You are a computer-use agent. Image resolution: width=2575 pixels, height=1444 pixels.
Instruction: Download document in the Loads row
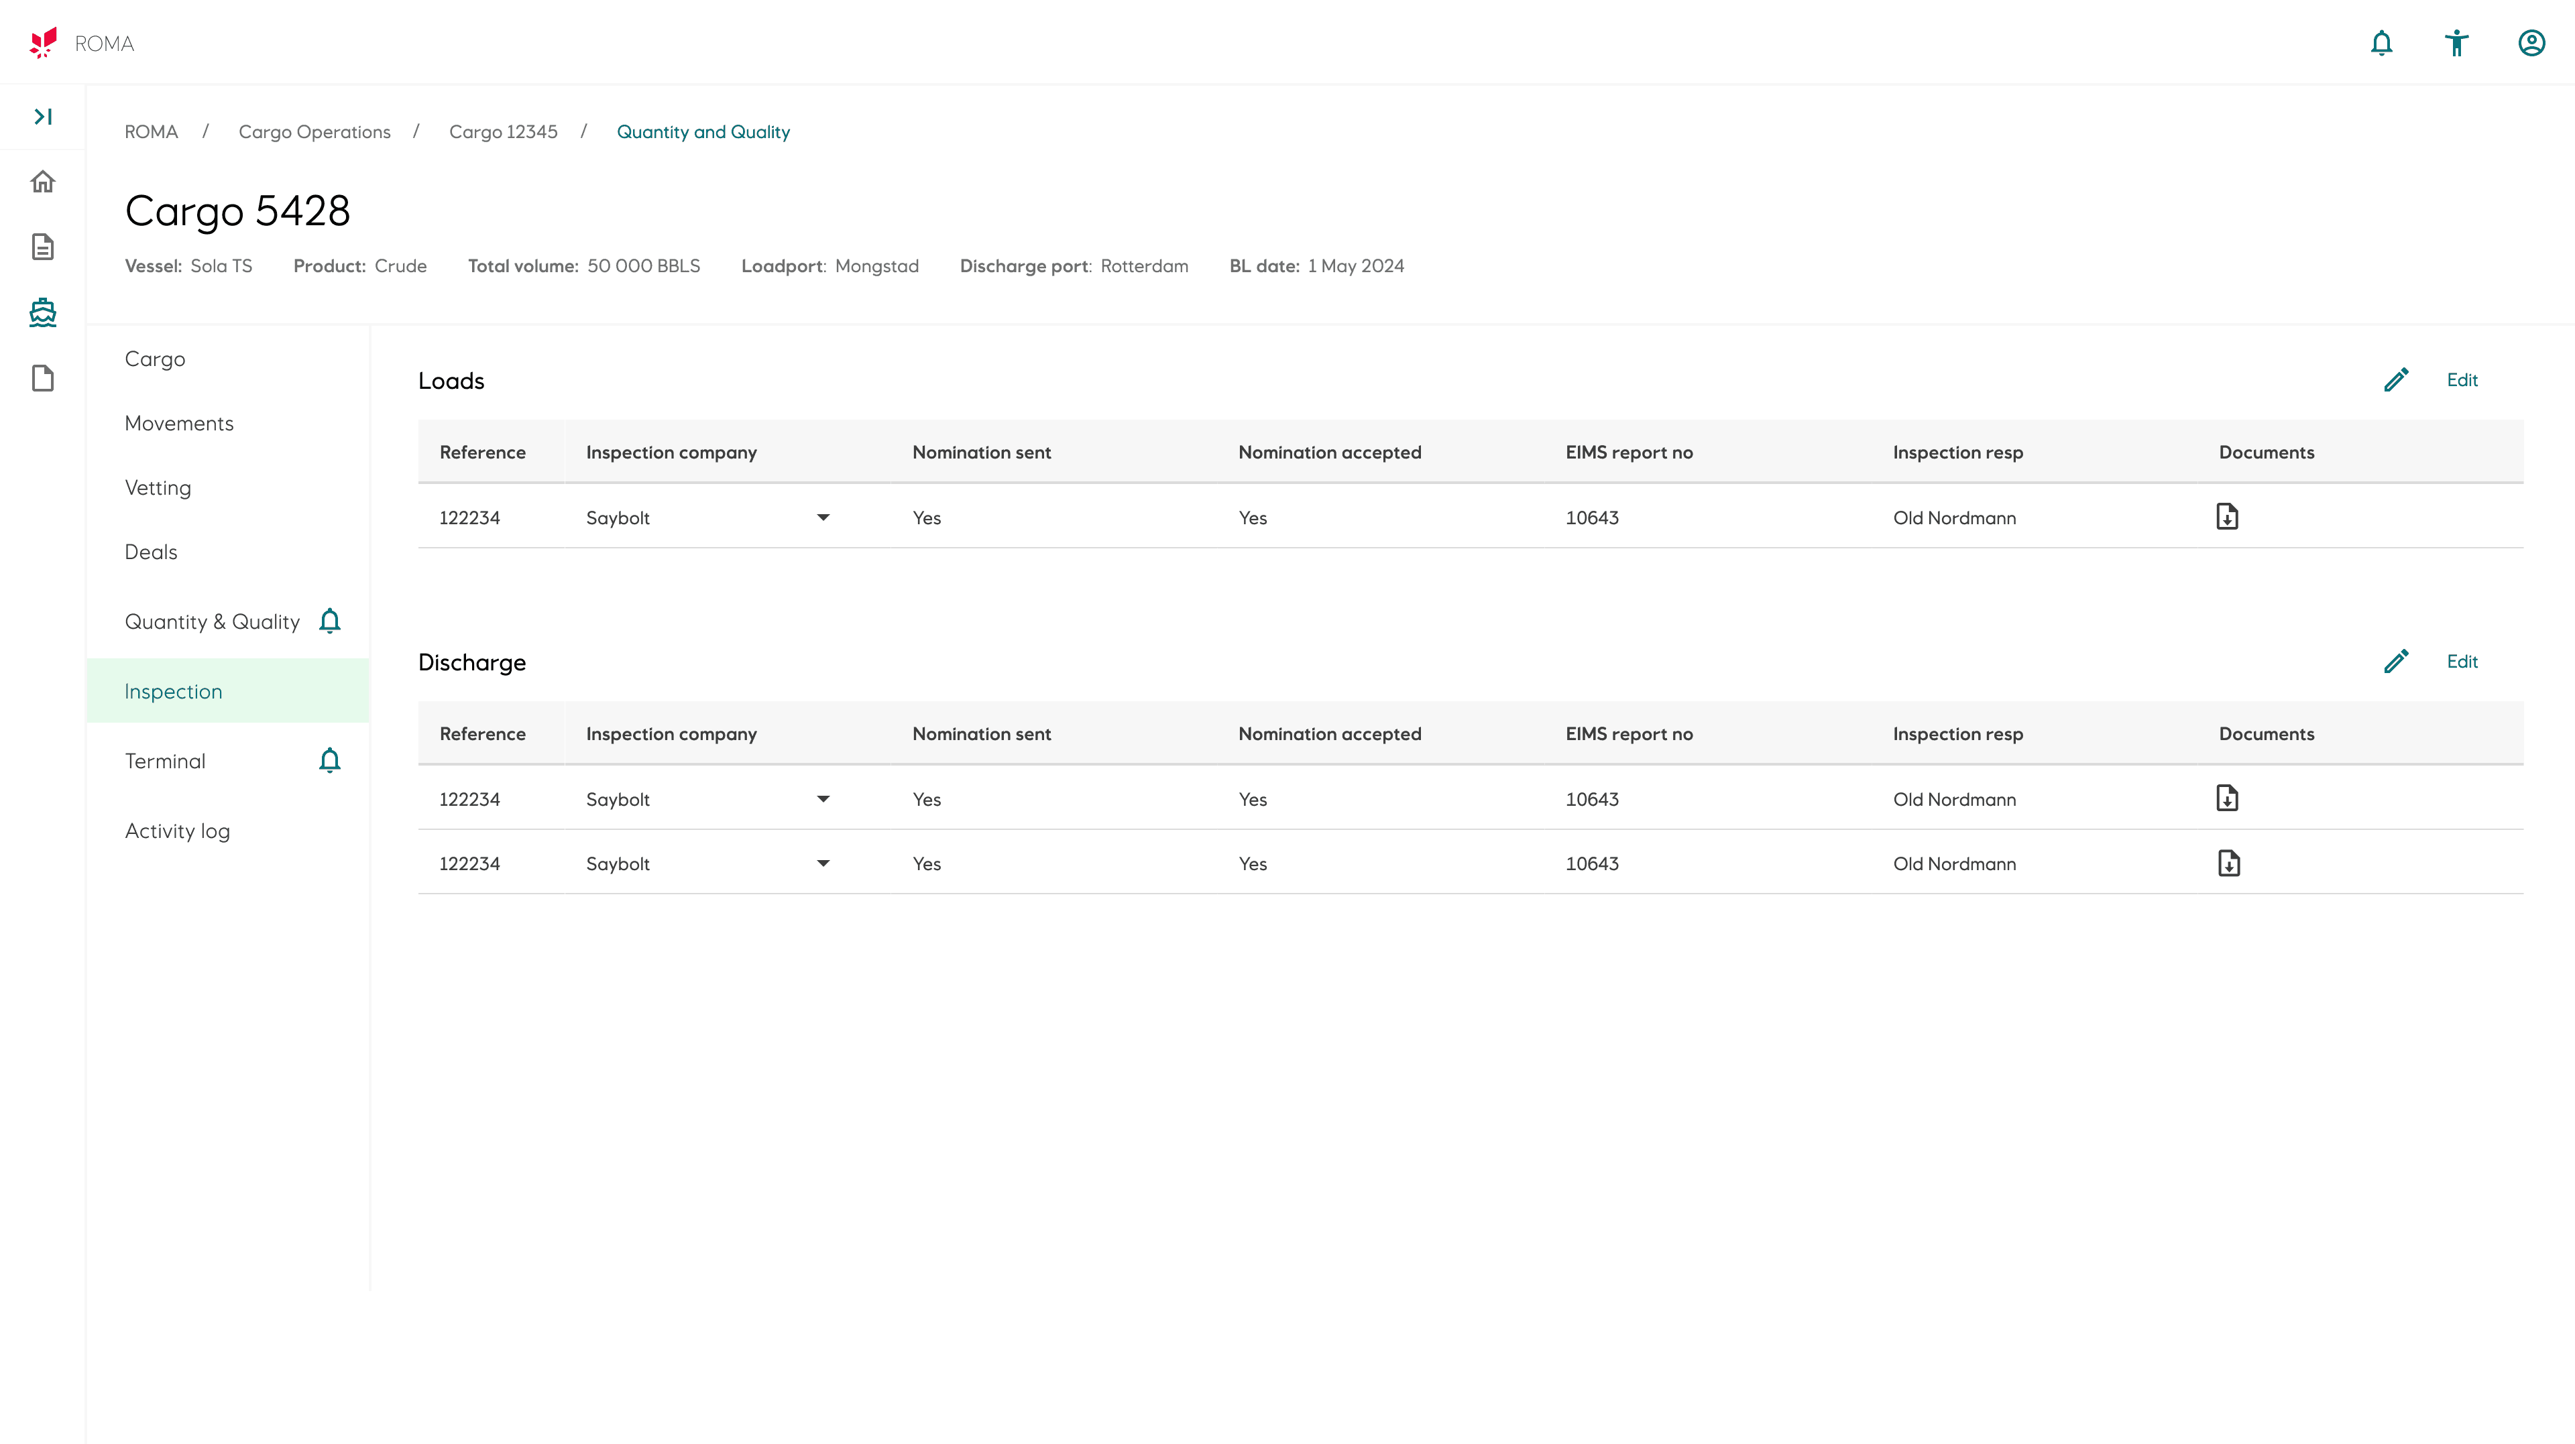2227,517
